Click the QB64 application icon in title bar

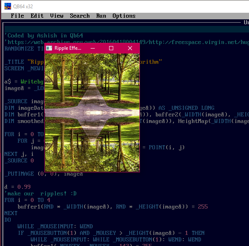(7, 5)
